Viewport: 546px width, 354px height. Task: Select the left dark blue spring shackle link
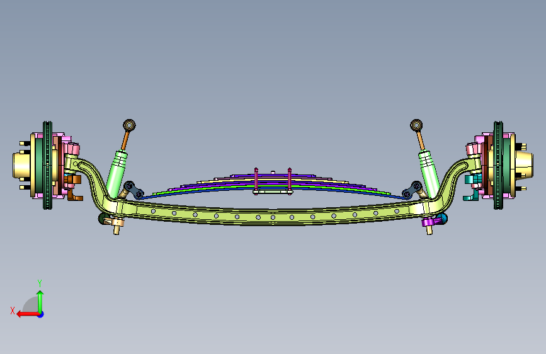(x=134, y=190)
